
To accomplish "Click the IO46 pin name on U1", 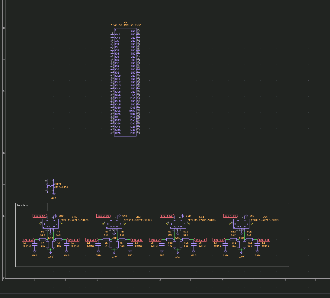I will 133,98.
